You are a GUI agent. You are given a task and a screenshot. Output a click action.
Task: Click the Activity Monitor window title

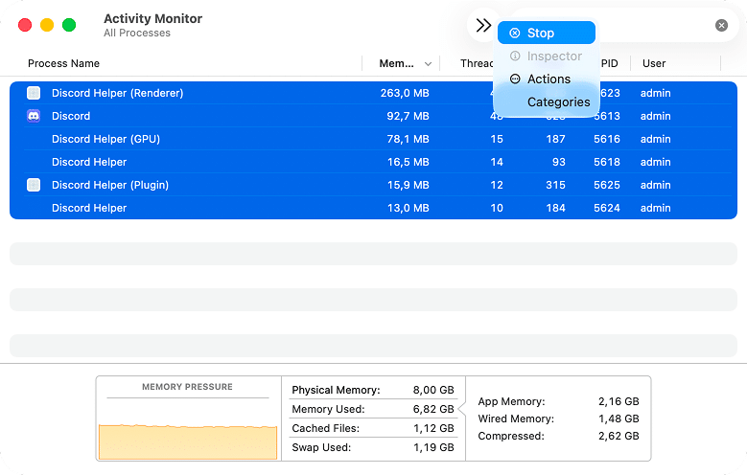152,18
